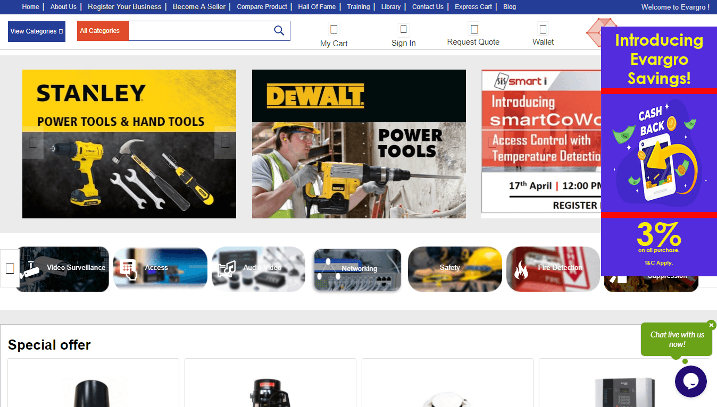Open the Audio Video category tile
Image resolution: width=717 pixels, height=407 pixels.
(259, 269)
